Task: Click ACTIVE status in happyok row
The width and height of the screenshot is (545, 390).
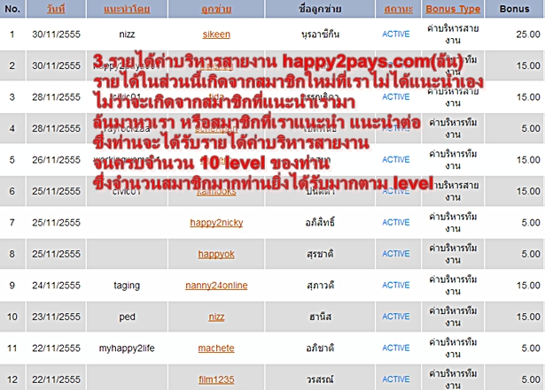Action: click(396, 254)
